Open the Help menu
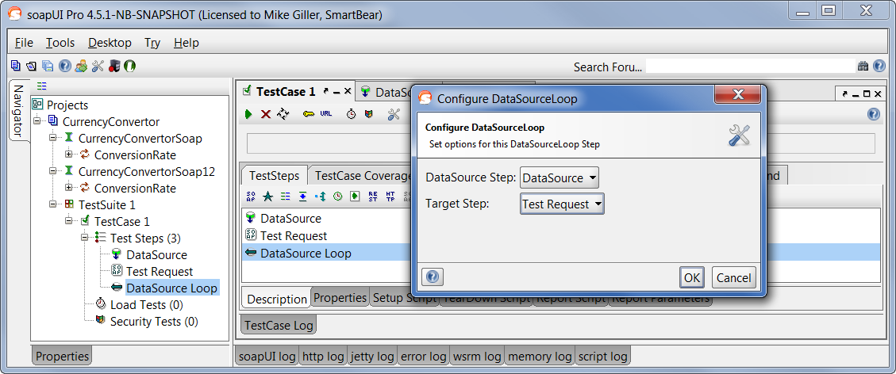The width and height of the screenshot is (896, 374). pyautogui.click(x=187, y=43)
